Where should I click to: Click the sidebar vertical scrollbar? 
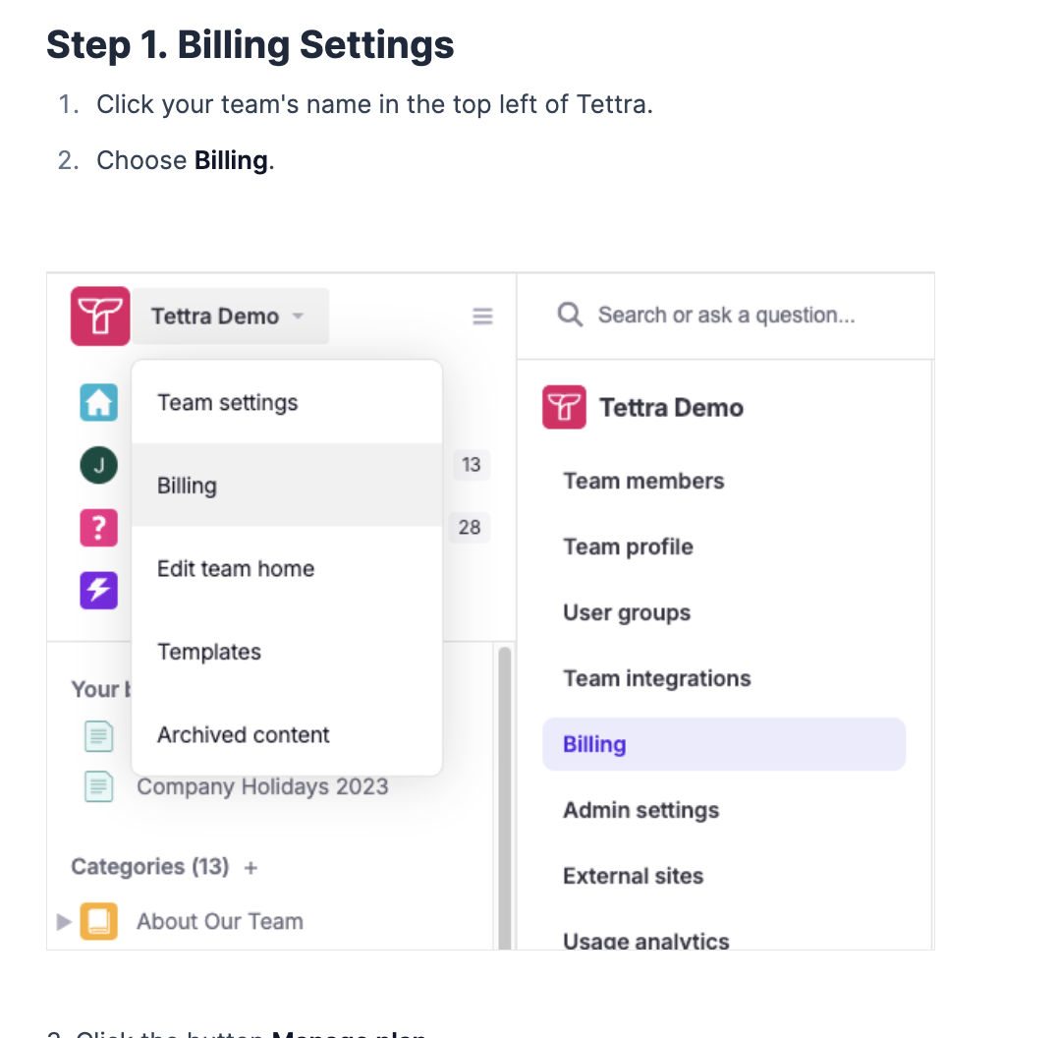coord(505,797)
